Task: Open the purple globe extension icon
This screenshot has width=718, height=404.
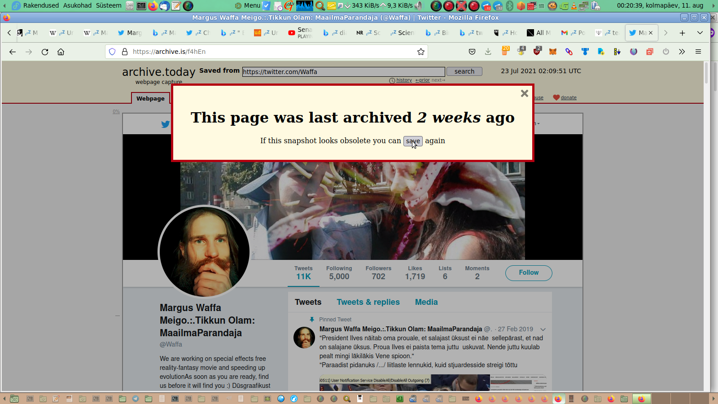Action: (x=634, y=52)
